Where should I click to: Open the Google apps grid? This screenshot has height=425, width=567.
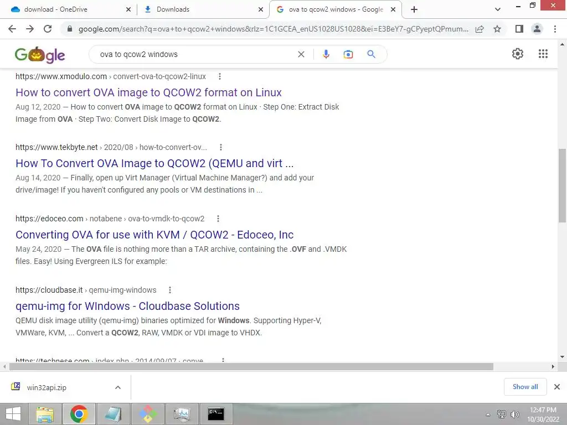click(x=543, y=54)
